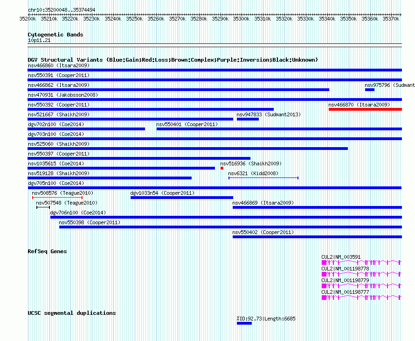Click the nsv1035615 (Coe2014) label
The image size is (415, 341).
(x=56, y=163)
